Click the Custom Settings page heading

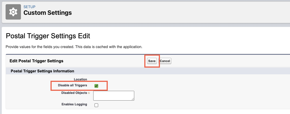pyautogui.click(x=47, y=13)
